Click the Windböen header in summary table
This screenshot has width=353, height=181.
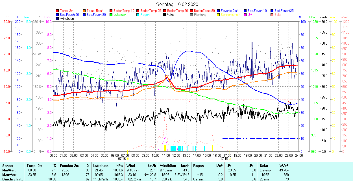[168, 166]
